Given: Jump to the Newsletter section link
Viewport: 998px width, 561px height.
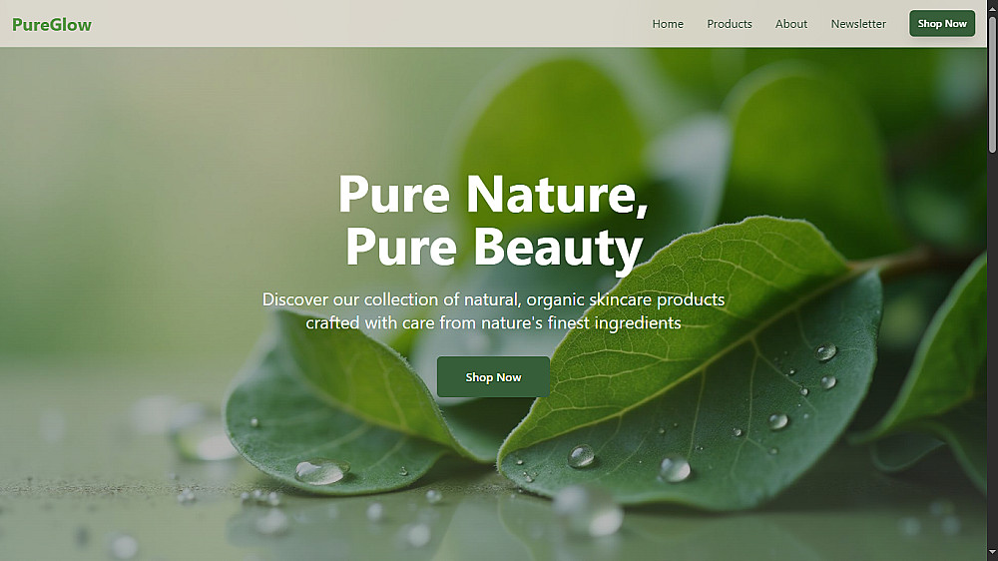Looking at the screenshot, I should pos(858,24).
